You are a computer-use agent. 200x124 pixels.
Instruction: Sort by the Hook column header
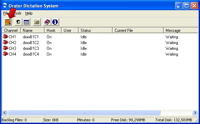53,30
